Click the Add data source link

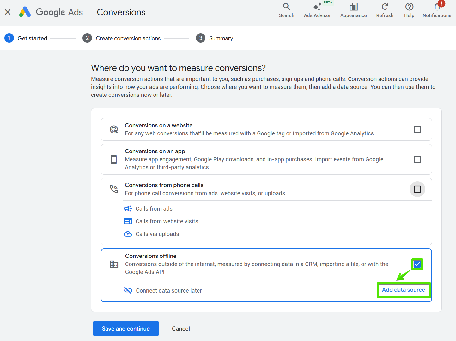(x=403, y=290)
